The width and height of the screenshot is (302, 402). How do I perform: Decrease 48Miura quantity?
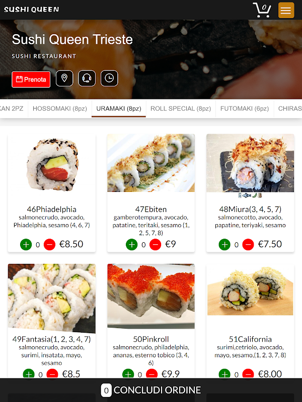tap(248, 244)
